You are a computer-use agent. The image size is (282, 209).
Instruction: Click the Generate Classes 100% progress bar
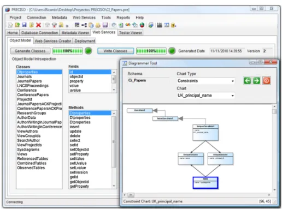[x=68, y=51]
